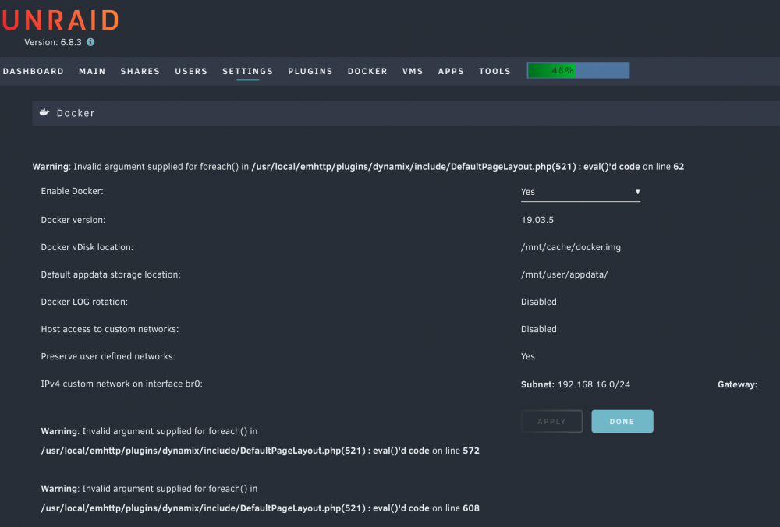
Task: Go to the Apps tab
Action: click(451, 71)
